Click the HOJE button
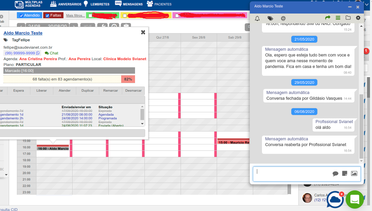372x211 pixels. click(x=88, y=25)
